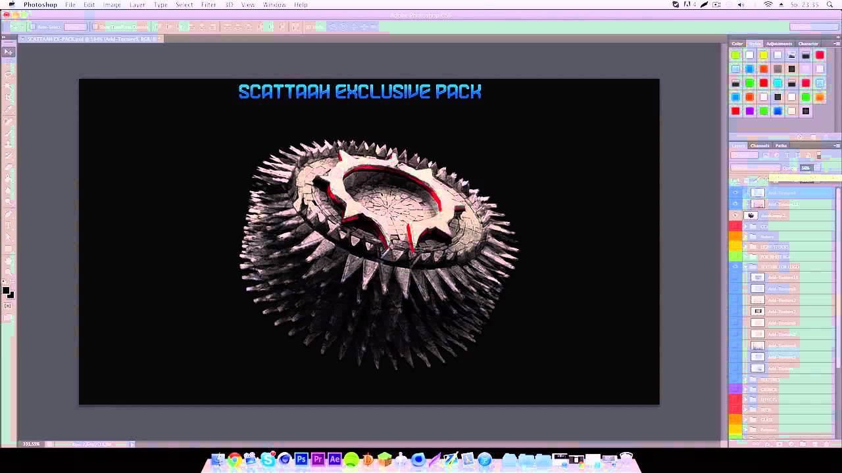Hide the Add-Texture11 layer
Viewport: 842px width, 473px height.
click(x=735, y=204)
